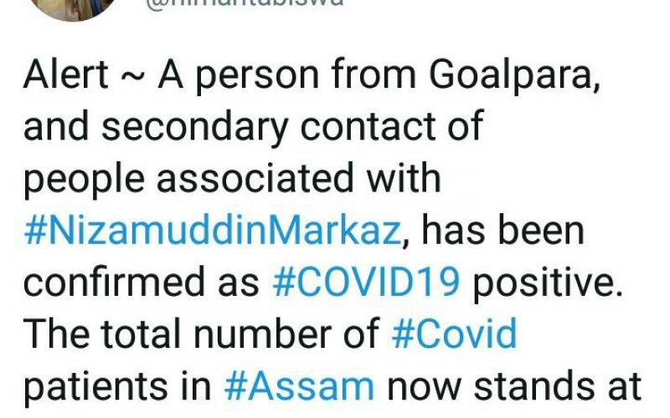Click the tilde symbol after Alert
This screenshot has width=670, height=418.
[133, 79]
